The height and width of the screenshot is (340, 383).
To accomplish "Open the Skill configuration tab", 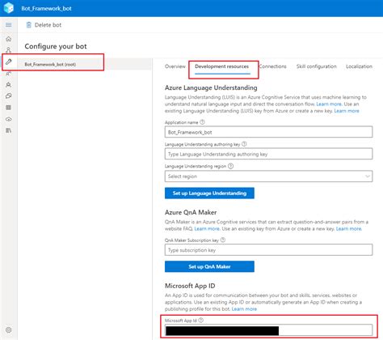I will [x=317, y=66].
